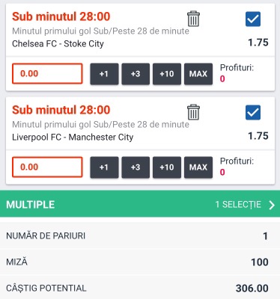Add +10 to Liverpool bet stake
Screen dimensions: 280x299
tap(167, 167)
